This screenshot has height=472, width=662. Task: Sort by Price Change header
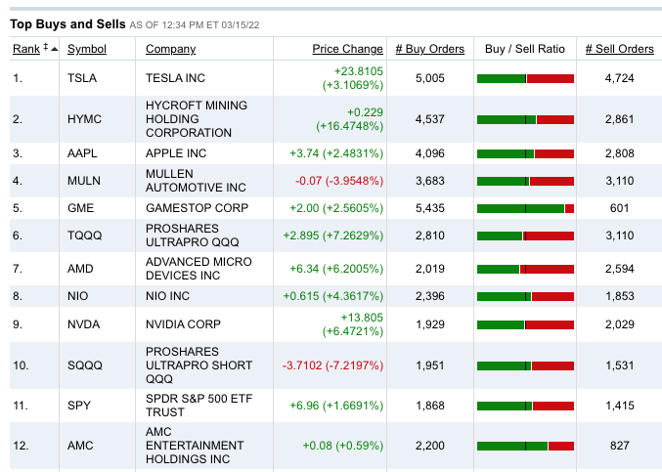pyautogui.click(x=347, y=49)
